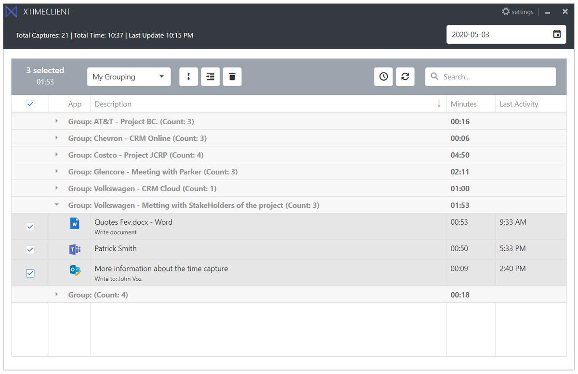Screen dimensions: 578x374
Task: Sort by the Minutes column header
Action: tap(463, 104)
